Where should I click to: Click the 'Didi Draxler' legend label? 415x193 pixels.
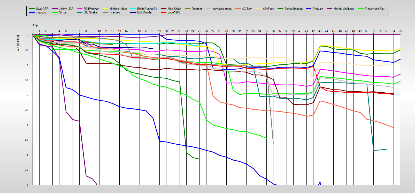(x=145, y=12)
